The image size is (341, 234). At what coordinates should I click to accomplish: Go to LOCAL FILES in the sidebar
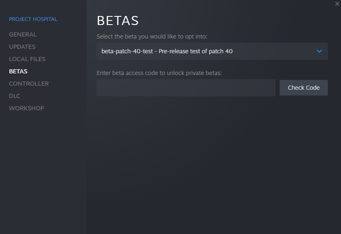click(27, 59)
